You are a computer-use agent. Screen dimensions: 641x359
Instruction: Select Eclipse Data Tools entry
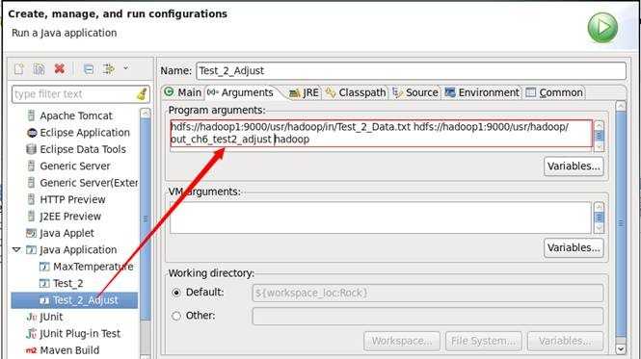click(83, 149)
